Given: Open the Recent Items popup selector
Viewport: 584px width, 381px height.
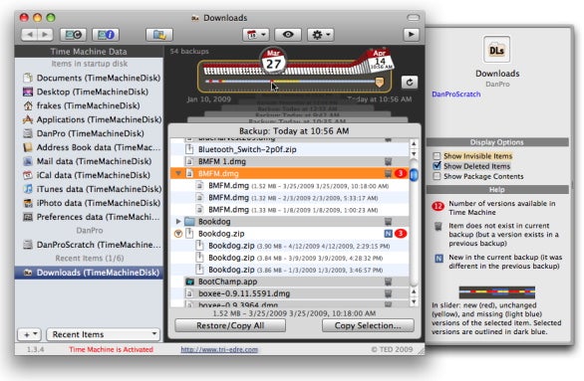Looking at the screenshot, I should [104, 334].
